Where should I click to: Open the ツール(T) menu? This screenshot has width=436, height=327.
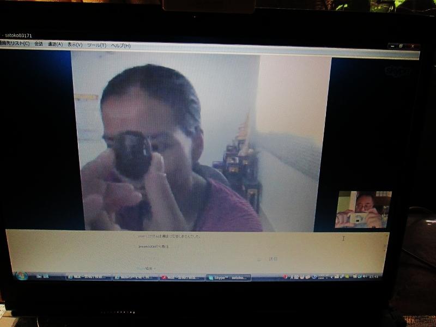tap(97, 45)
